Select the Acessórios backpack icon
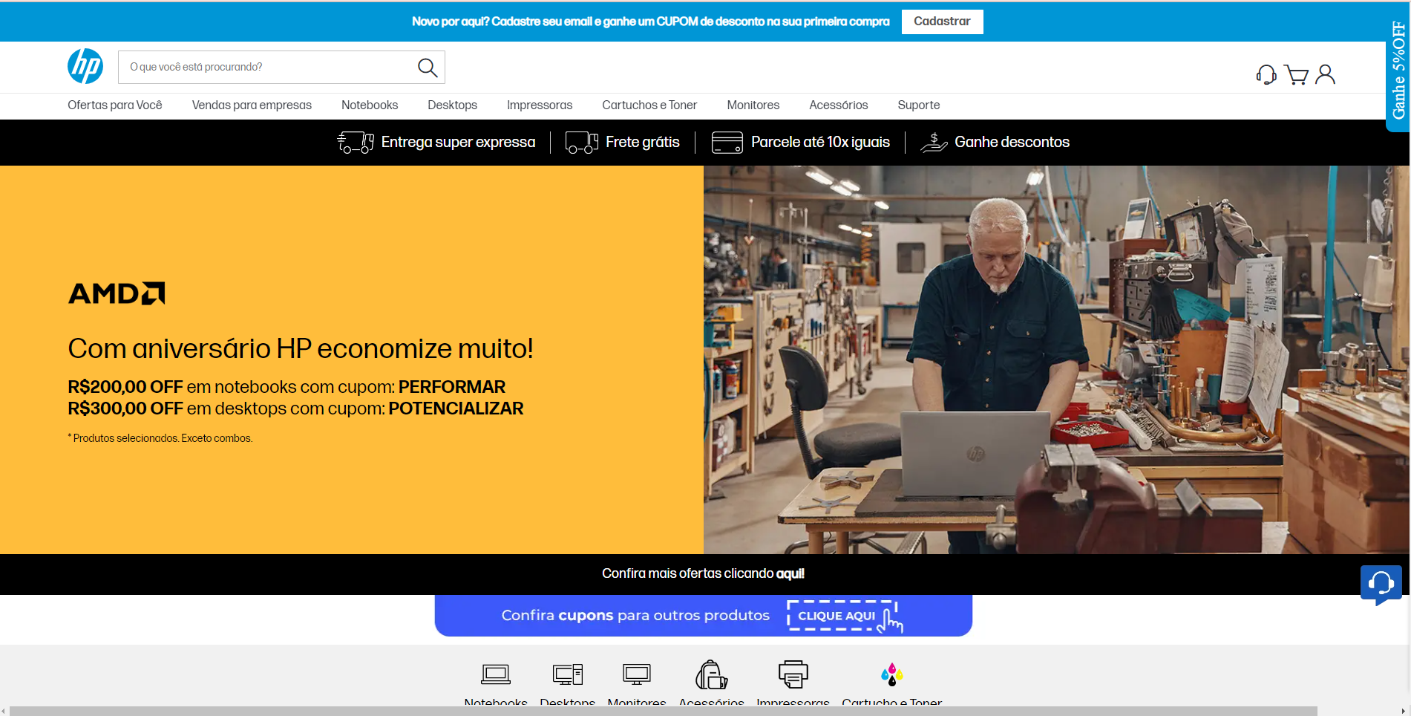This screenshot has height=716, width=1411. pyautogui.click(x=712, y=674)
